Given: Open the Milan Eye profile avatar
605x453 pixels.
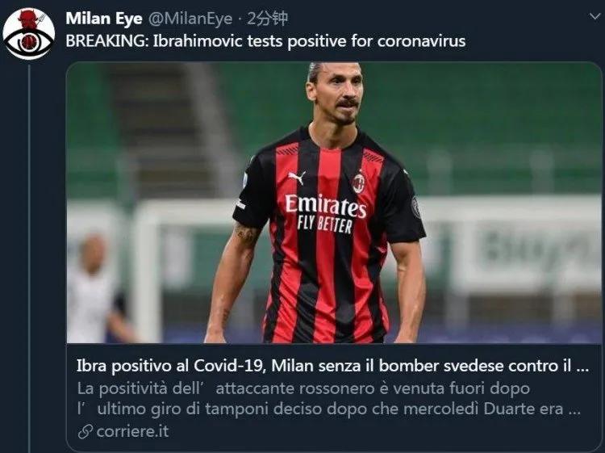Looking at the screenshot, I should point(29,34).
